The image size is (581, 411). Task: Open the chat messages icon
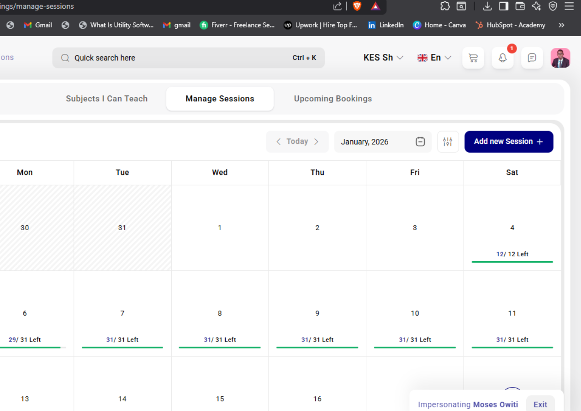click(x=532, y=58)
